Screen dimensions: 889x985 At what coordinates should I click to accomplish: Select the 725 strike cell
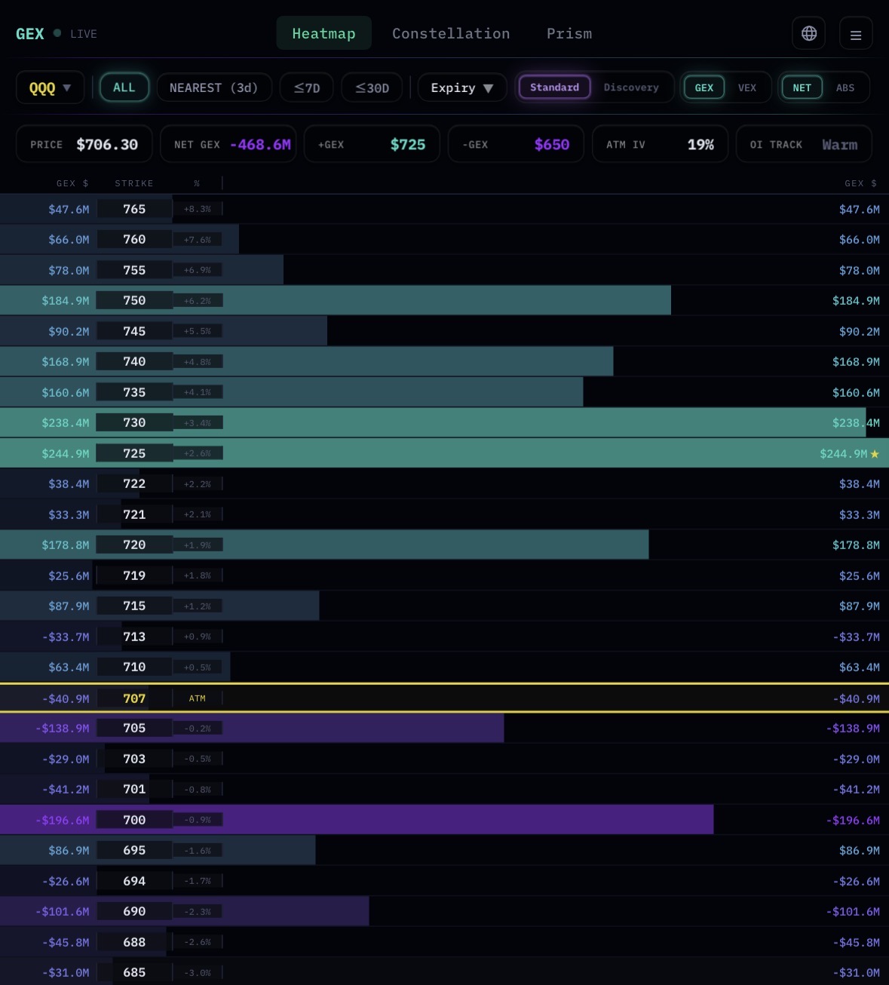[x=134, y=453]
